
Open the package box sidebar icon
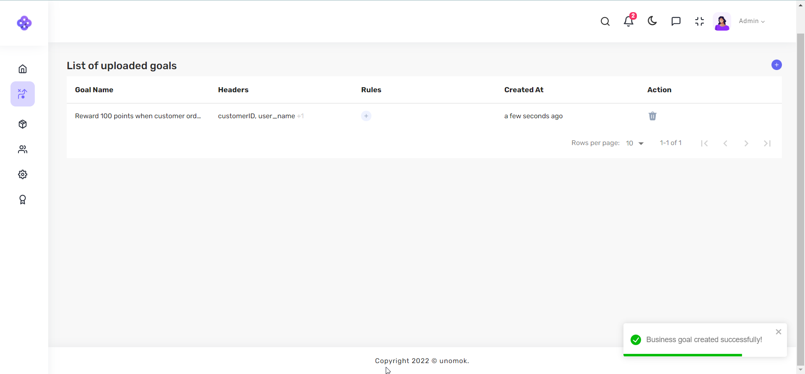coord(23,124)
